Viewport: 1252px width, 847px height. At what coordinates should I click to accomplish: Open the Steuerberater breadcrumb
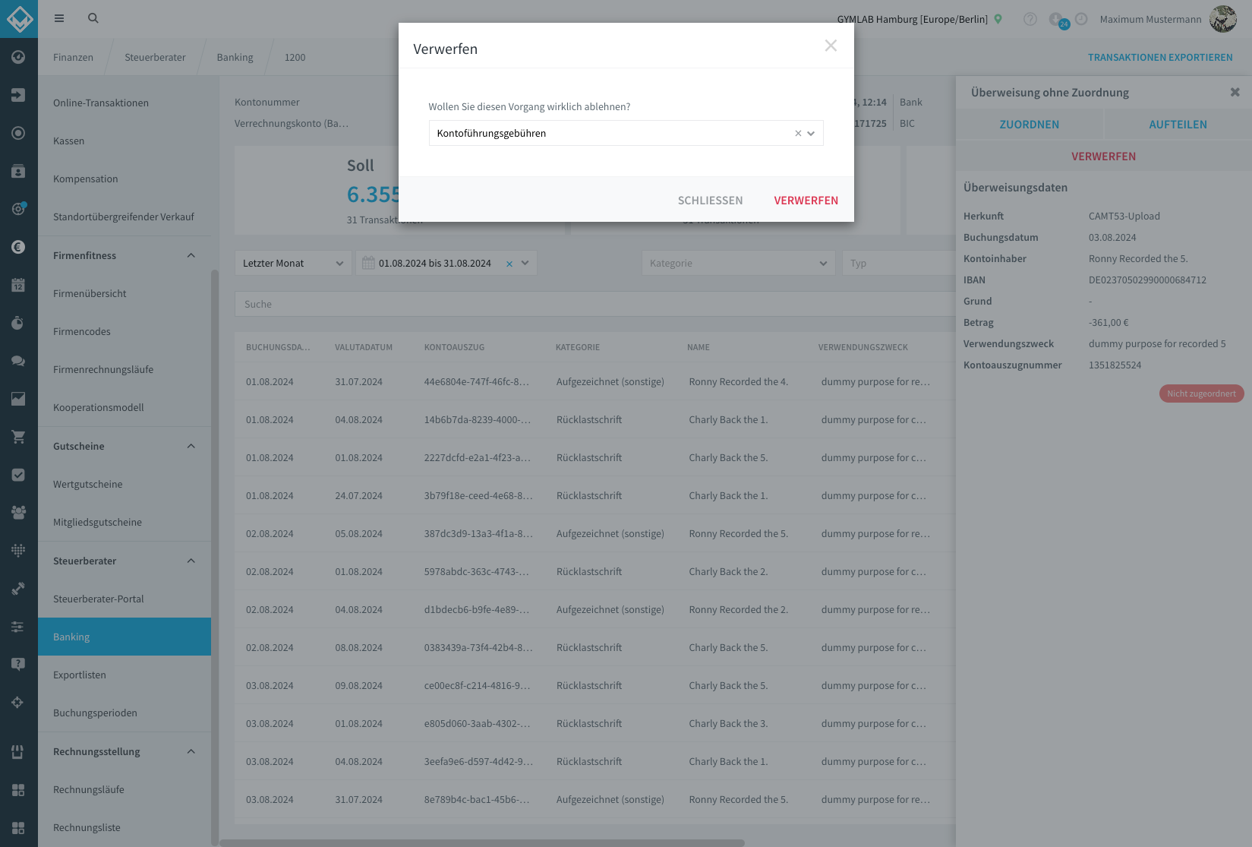click(x=155, y=58)
